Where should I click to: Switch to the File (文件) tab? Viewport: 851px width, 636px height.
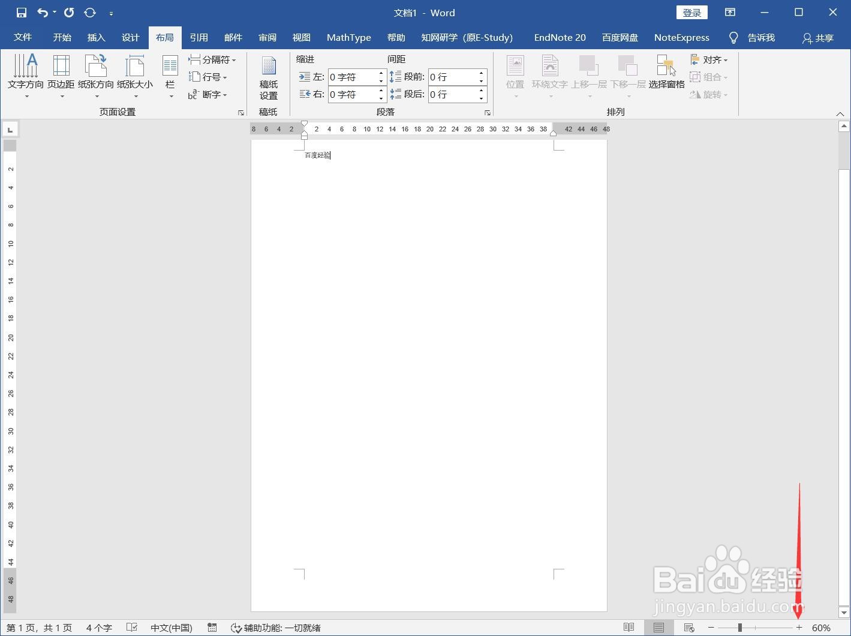[23, 37]
